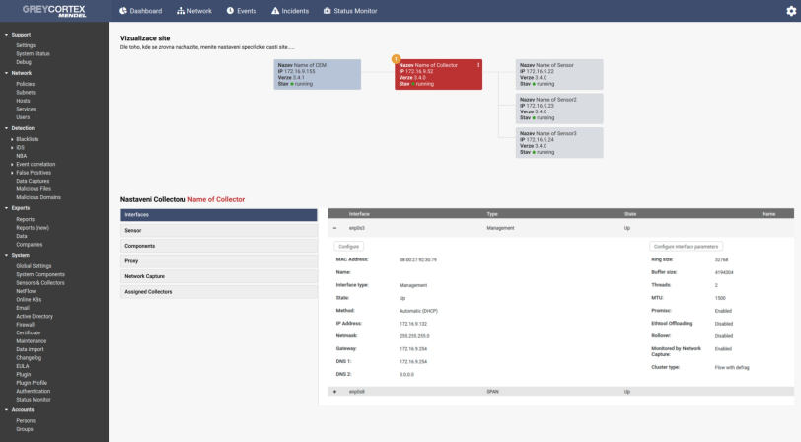Select the Proxy tab

tap(219, 261)
